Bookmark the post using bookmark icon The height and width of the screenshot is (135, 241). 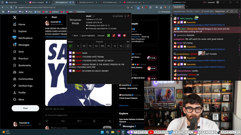(94, 121)
